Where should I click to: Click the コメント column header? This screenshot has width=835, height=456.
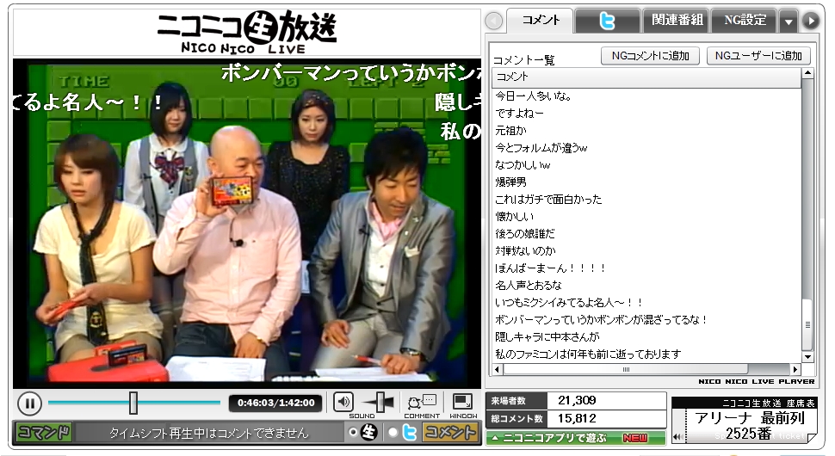[646, 77]
